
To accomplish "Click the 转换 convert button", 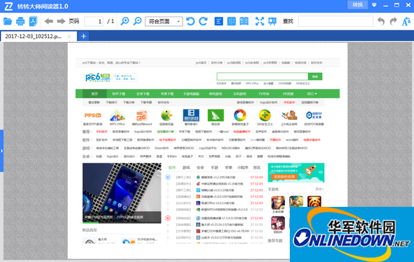I will pyautogui.click(x=357, y=5).
